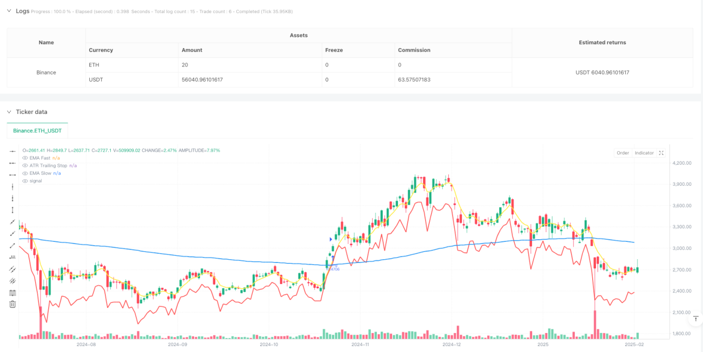Click the blue buy signal marker on chart
This screenshot has height=352, width=703.
click(331, 239)
